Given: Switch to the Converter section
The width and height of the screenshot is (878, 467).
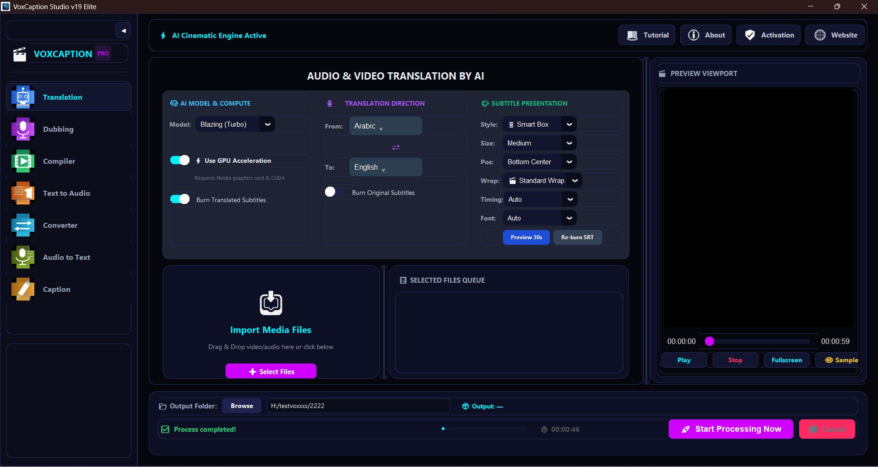Looking at the screenshot, I should (69, 225).
